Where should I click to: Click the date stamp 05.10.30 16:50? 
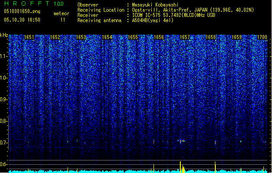click(x=22, y=20)
